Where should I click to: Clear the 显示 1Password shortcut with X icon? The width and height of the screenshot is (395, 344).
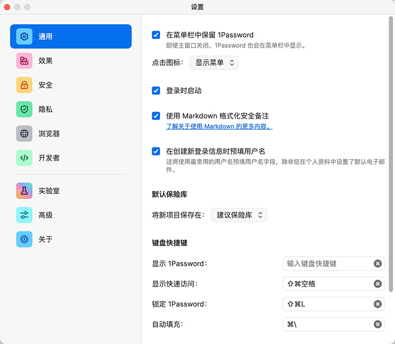[377, 264]
